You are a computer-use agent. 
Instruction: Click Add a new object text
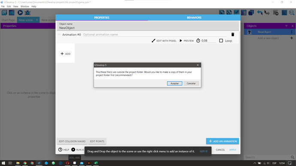click(268, 38)
